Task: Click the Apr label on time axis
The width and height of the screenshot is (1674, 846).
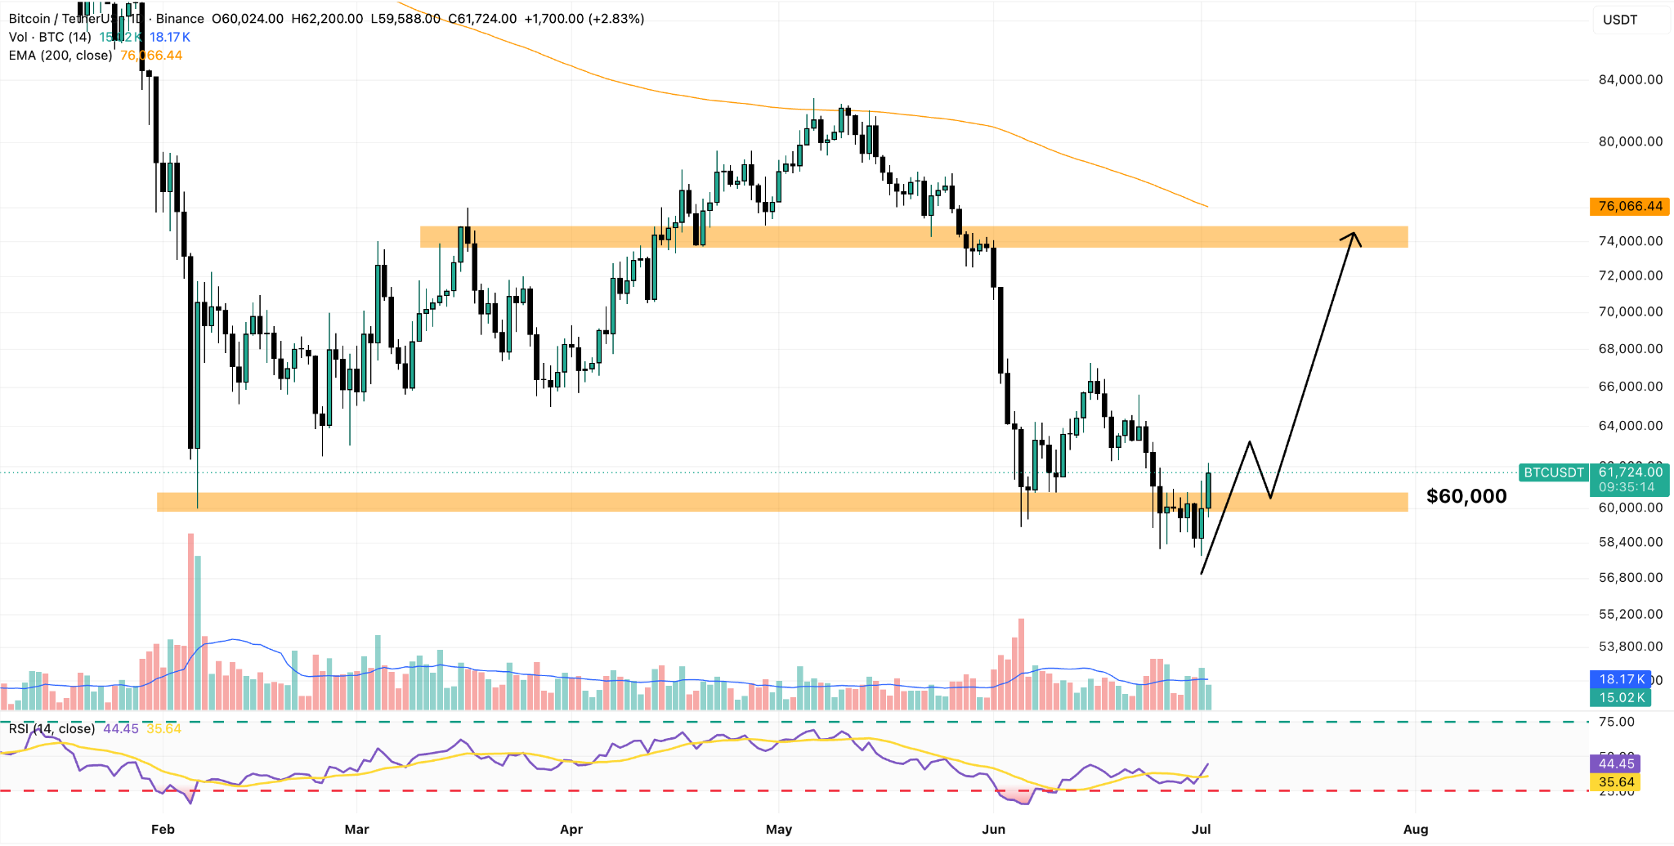Action: [571, 829]
